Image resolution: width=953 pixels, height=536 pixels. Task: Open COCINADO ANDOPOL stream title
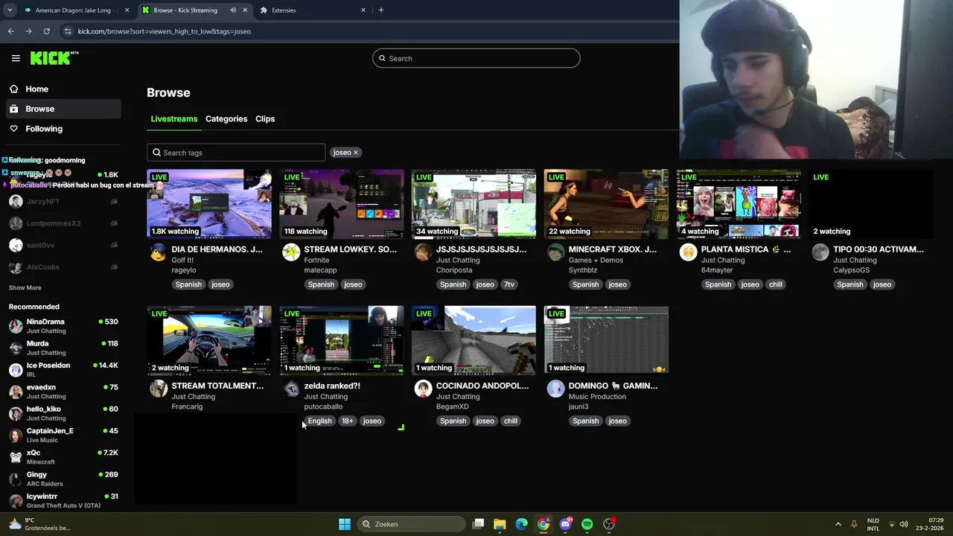pos(482,386)
